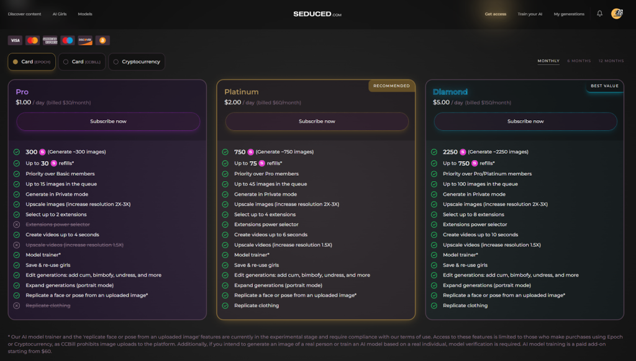
Task: Click the footnote about the AI model trainer
Action: click(x=315, y=344)
